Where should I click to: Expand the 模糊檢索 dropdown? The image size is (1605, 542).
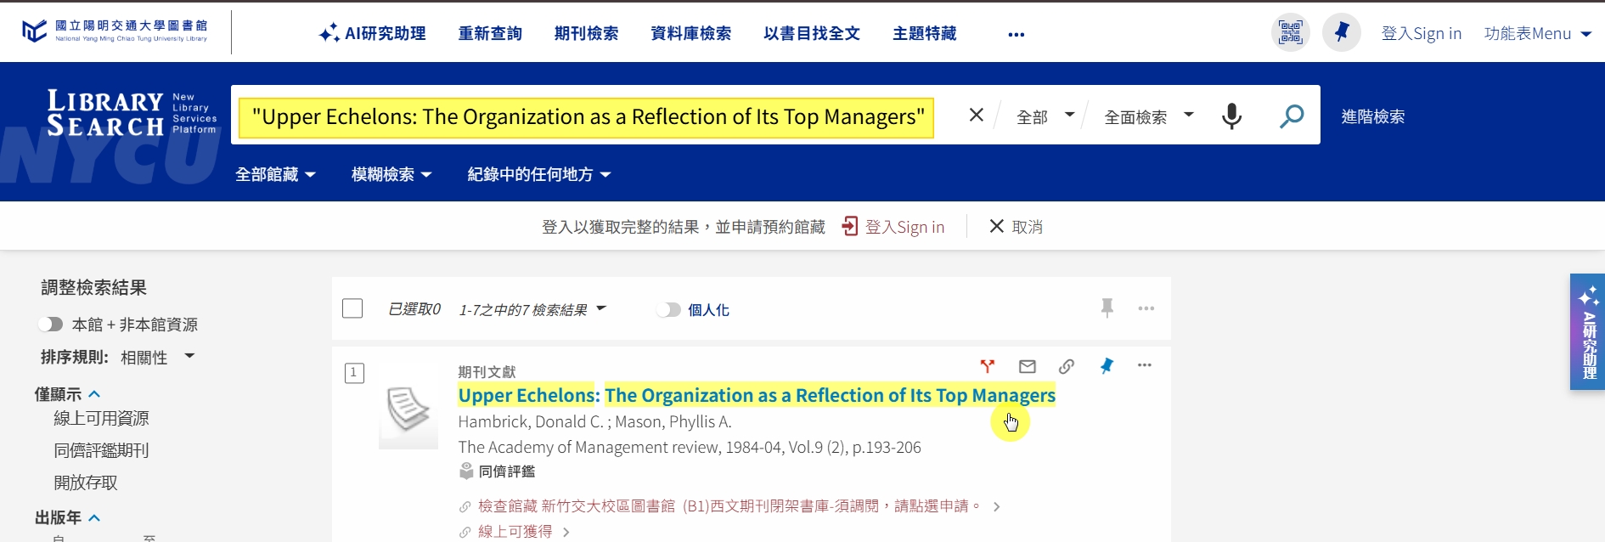click(391, 175)
